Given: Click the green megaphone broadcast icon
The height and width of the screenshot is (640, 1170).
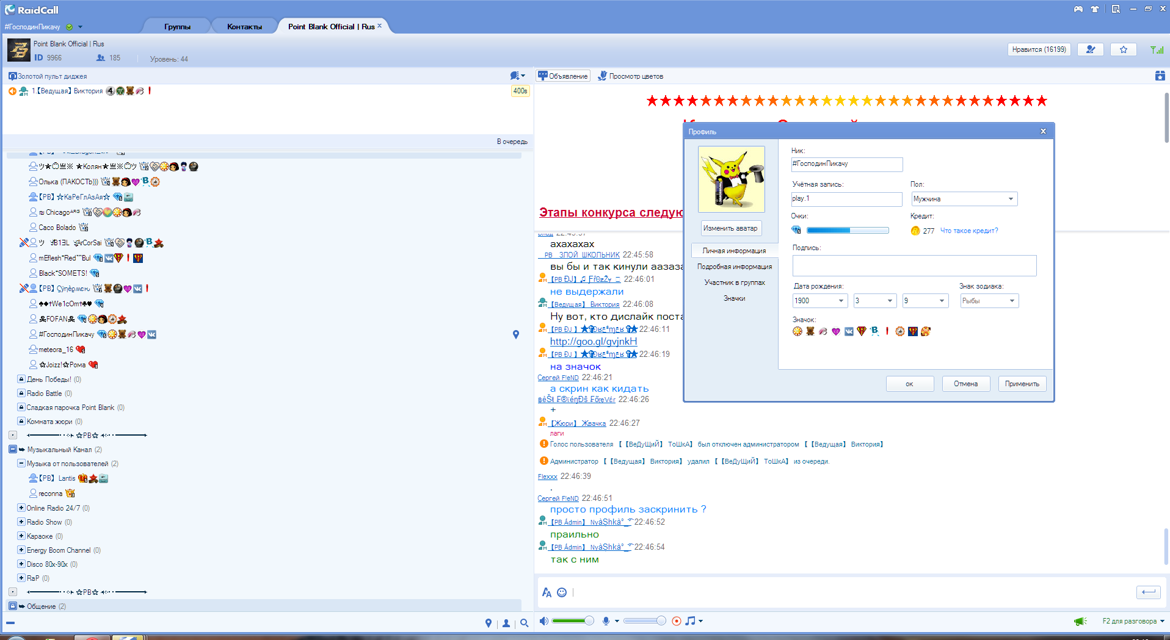Looking at the screenshot, I should (1080, 621).
